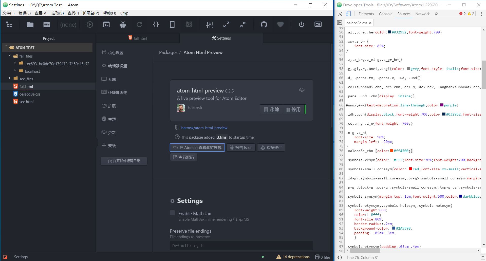Select oalecd8e.css in project tree
The image size is (486, 261).
pyautogui.click(x=30, y=94)
